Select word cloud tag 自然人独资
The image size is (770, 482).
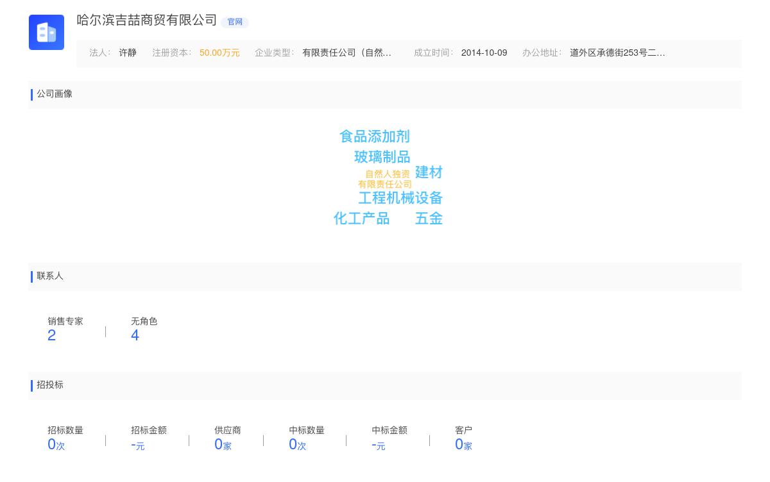tap(388, 174)
